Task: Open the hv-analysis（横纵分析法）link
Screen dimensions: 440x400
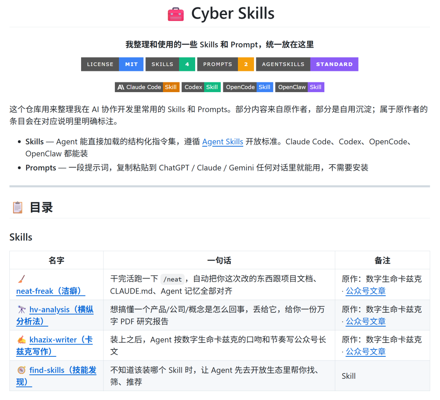Action: (x=55, y=315)
